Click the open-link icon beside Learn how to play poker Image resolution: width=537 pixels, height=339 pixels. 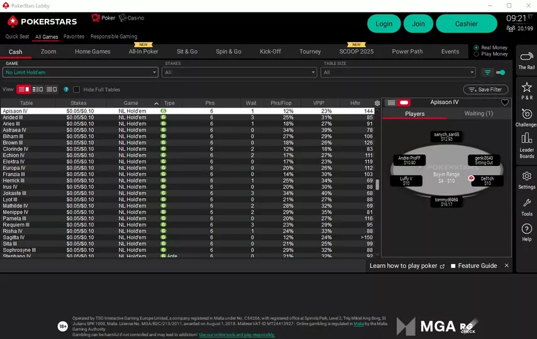click(442, 266)
